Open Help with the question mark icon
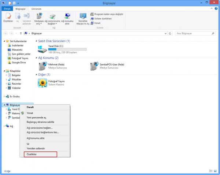 [x=216, y=8]
